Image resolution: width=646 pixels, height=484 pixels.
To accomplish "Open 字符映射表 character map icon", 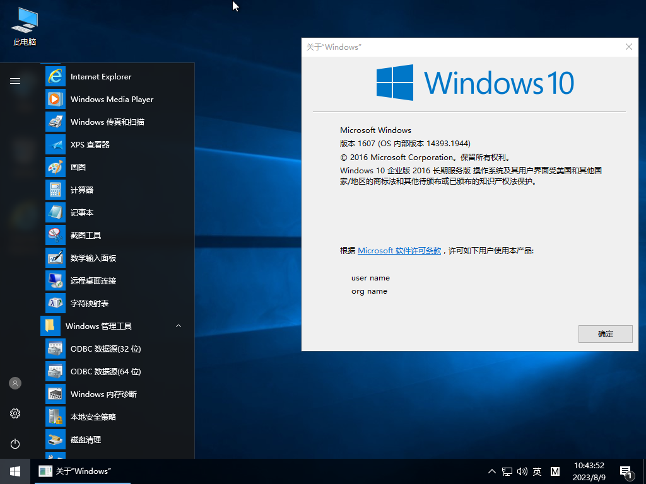I will [x=56, y=303].
